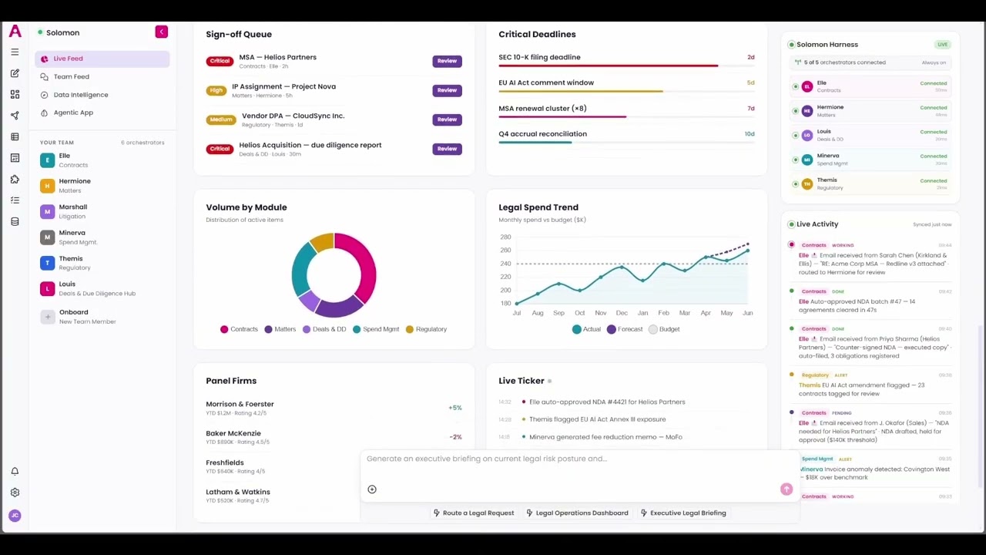Viewport: 986px width, 555px height.
Task: Toggle Forecast series in spend chart
Action: click(625, 329)
